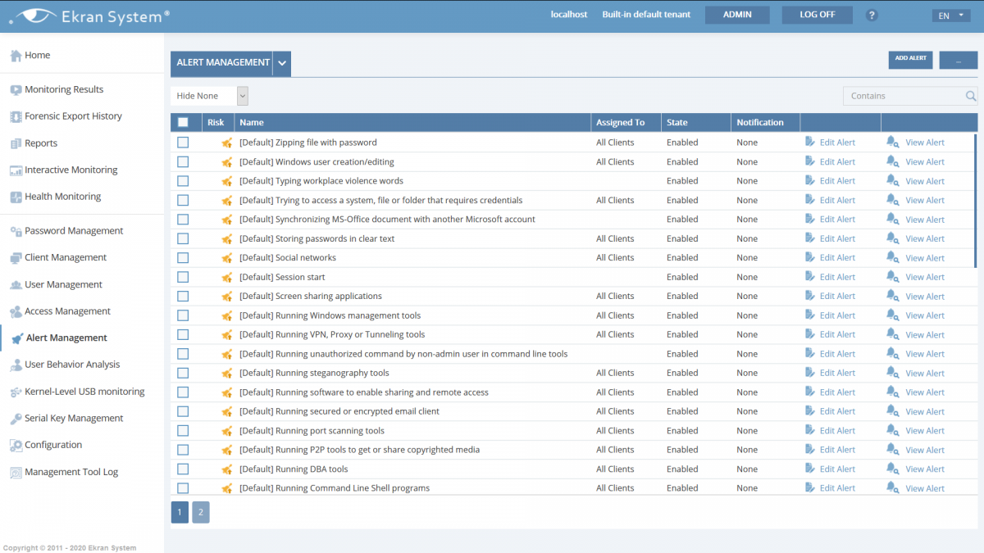Screen dimensions: 984x553
Task: Expand the Alert Management arrow dropdown
Action: (x=282, y=63)
